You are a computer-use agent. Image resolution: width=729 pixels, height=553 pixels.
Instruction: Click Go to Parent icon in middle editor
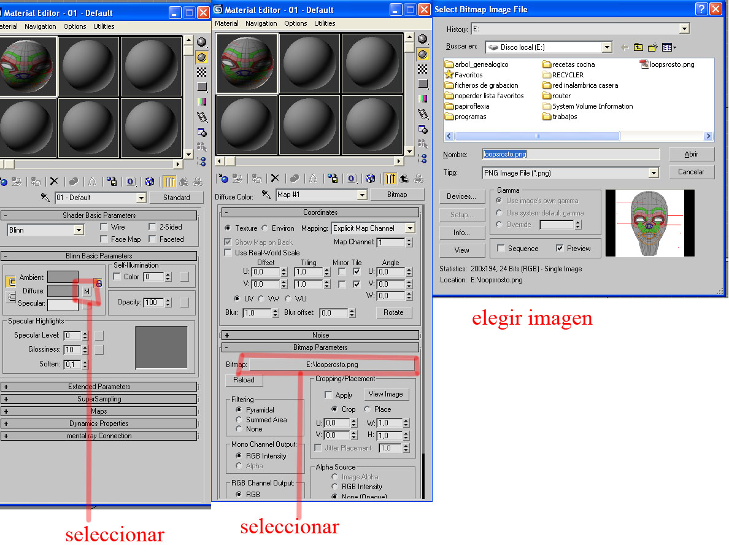[x=404, y=179]
